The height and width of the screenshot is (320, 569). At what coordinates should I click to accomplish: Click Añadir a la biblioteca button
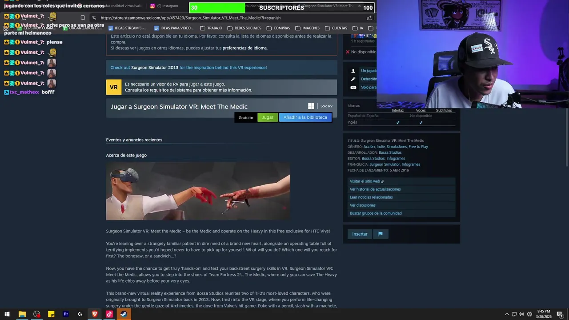[305, 117]
